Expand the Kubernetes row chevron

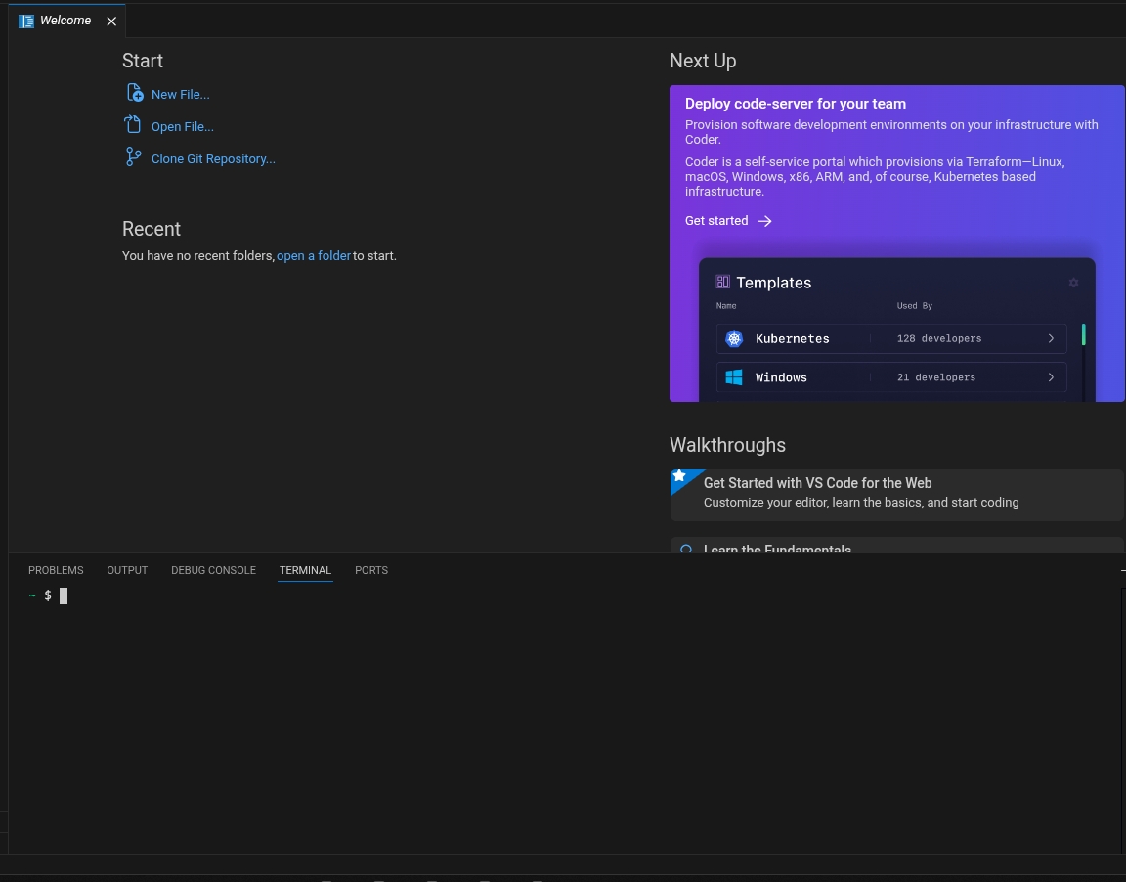[x=1051, y=338]
